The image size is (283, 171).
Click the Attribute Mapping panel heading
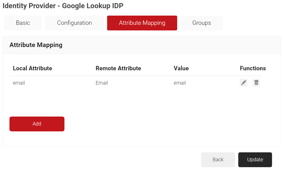[x=36, y=45]
